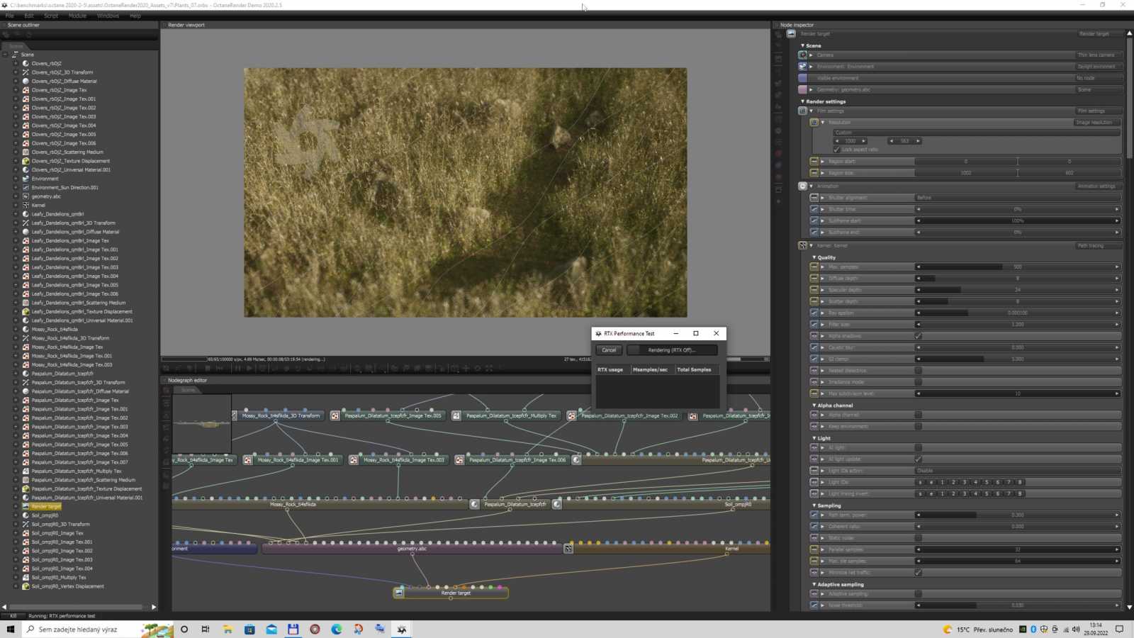Toggle the Alpha shadows checkbox
Screen dimensions: 1134x638
click(918, 336)
